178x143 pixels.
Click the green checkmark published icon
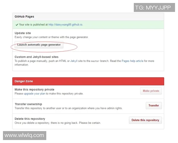click(17, 25)
